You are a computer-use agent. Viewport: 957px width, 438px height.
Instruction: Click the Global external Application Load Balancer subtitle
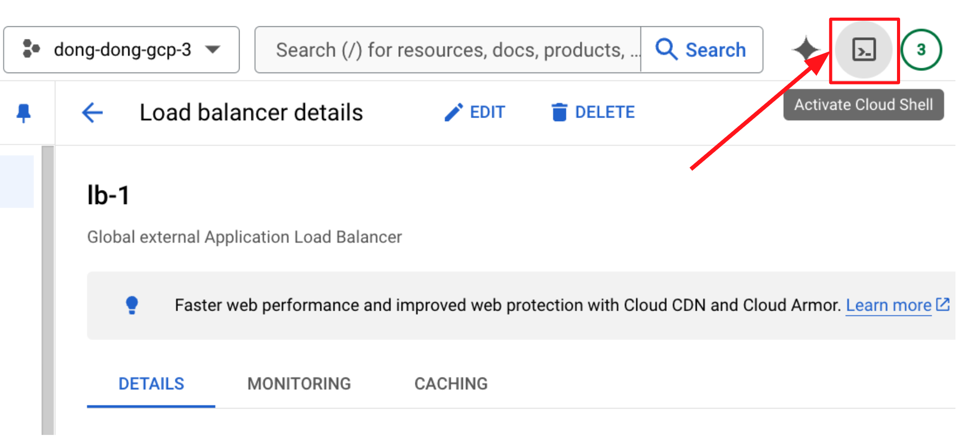[x=244, y=237]
